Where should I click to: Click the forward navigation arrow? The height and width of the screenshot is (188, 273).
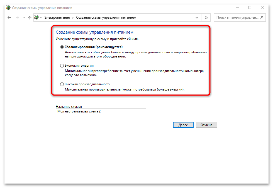click(17, 17)
